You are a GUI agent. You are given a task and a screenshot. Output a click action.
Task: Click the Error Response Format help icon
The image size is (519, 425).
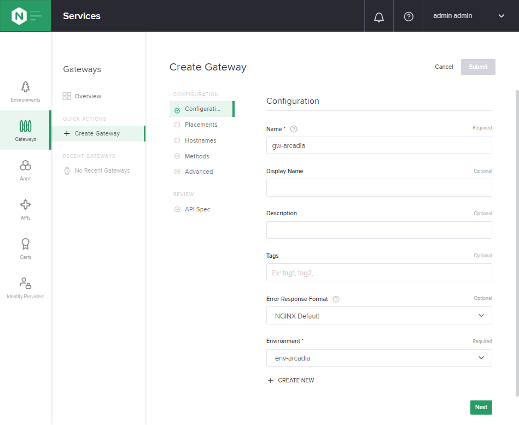pos(336,299)
